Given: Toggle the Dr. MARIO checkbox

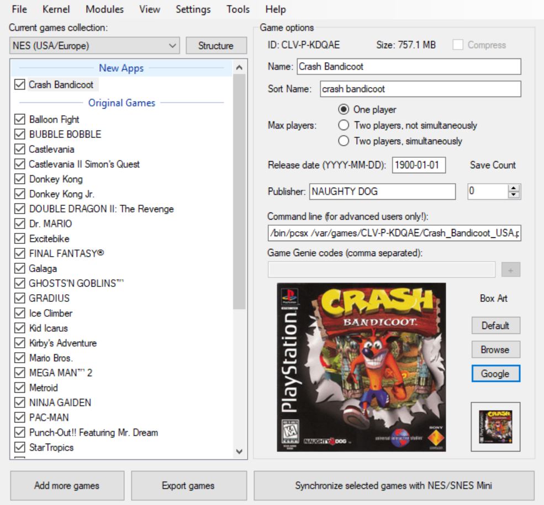Looking at the screenshot, I should 20,224.
